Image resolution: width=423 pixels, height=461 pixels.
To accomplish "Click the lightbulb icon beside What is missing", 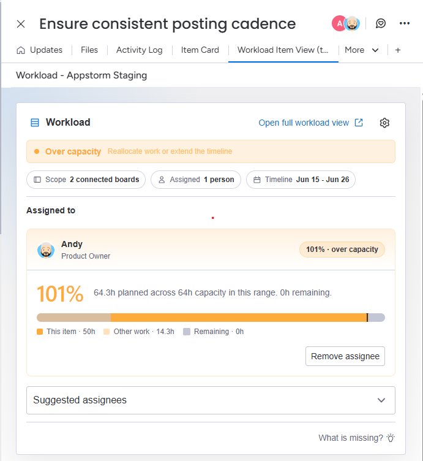I will (x=391, y=438).
